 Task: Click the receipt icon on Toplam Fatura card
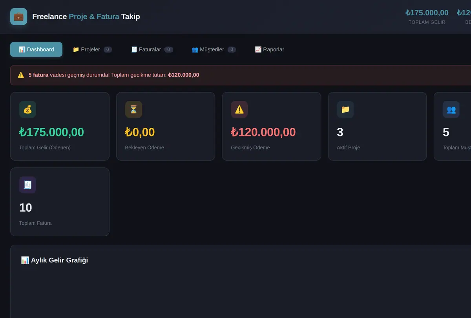tap(27, 185)
